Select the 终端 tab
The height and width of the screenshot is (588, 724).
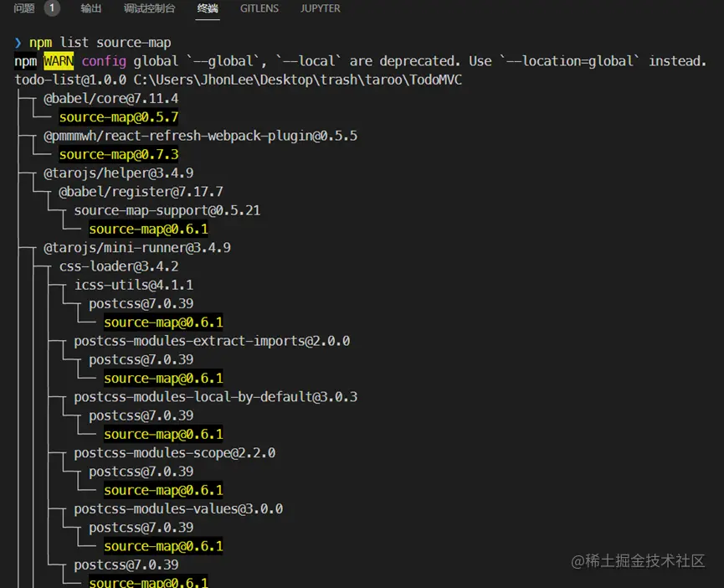[208, 8]
